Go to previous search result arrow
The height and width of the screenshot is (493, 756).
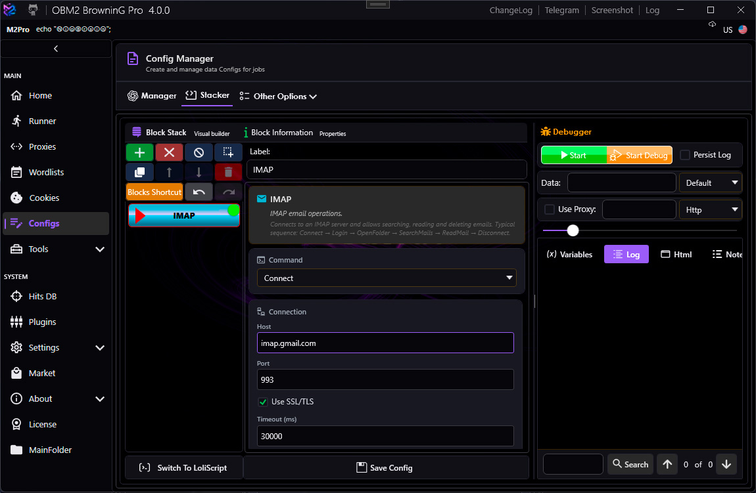point(667,464)
